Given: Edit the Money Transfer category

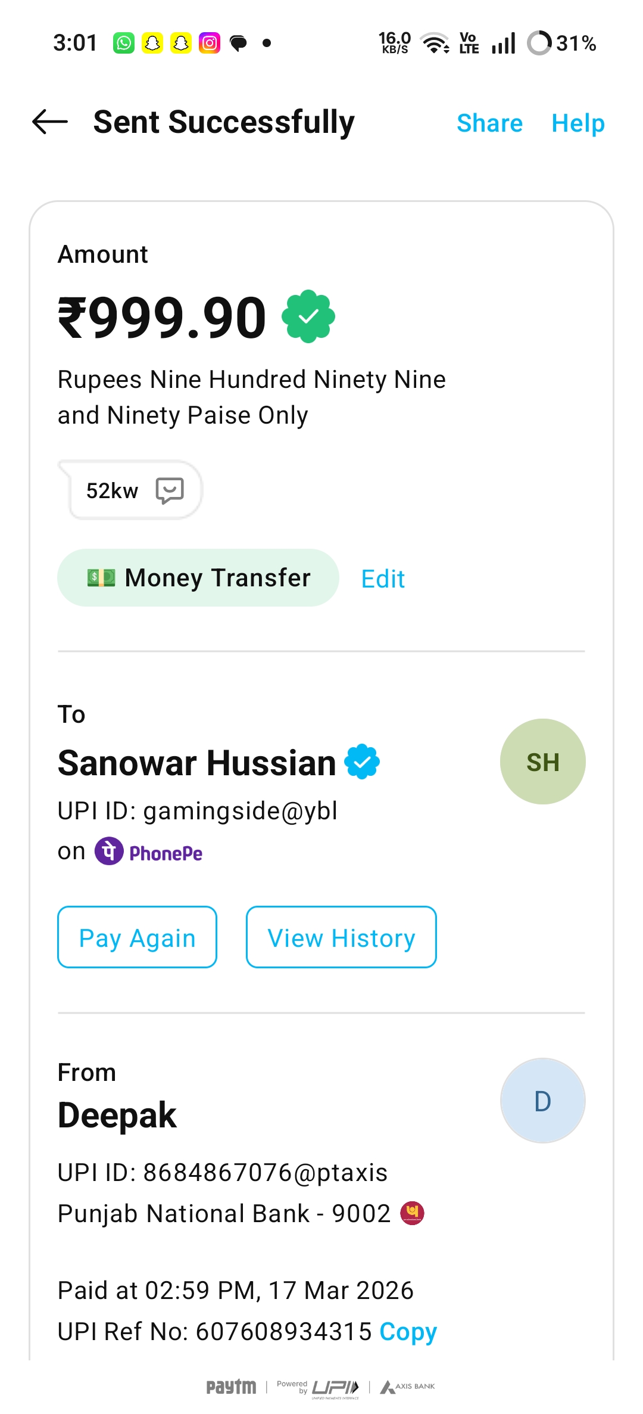Looking at the screenshot, I should [383, 579].
